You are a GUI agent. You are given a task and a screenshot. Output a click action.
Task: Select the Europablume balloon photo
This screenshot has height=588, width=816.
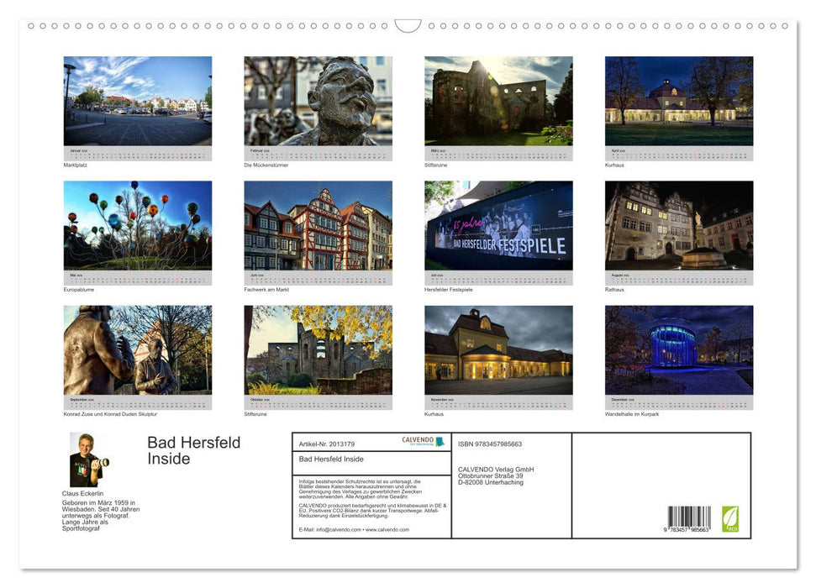pyautogui.click(x=137, y=227)
